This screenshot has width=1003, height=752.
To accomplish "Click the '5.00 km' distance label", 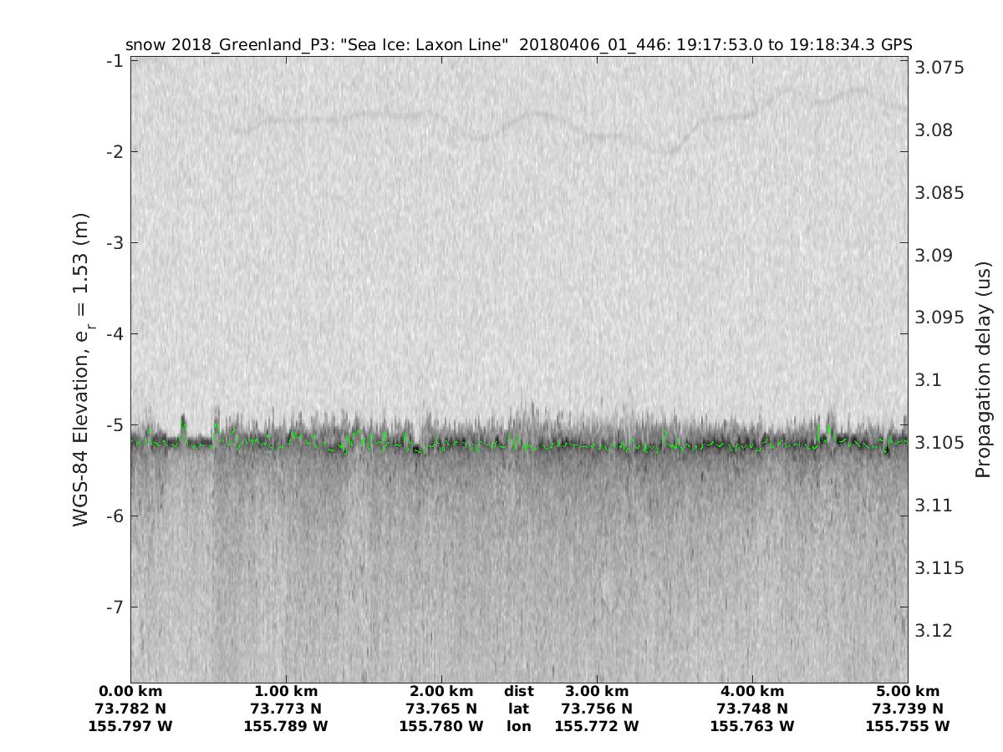I will click(908, 692).
